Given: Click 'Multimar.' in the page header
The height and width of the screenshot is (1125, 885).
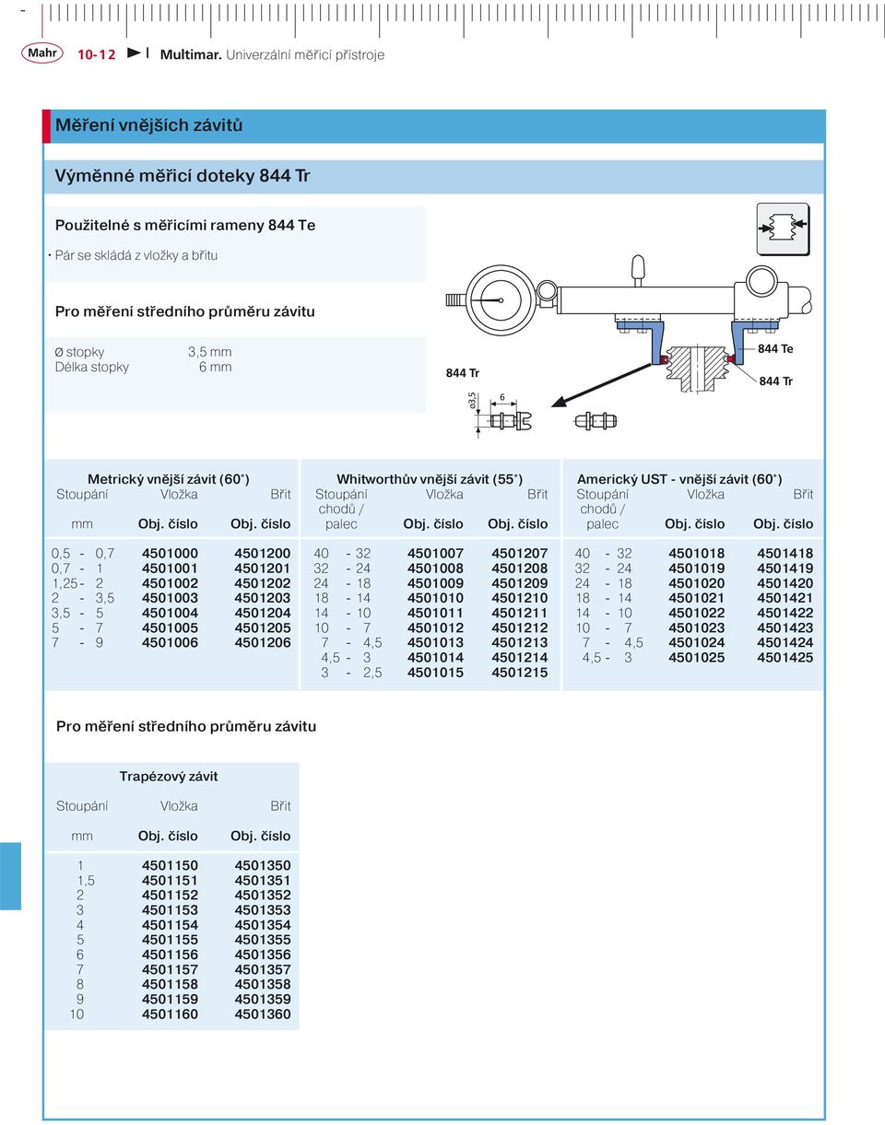Looking at the screenshot, I should coord(192,54).
